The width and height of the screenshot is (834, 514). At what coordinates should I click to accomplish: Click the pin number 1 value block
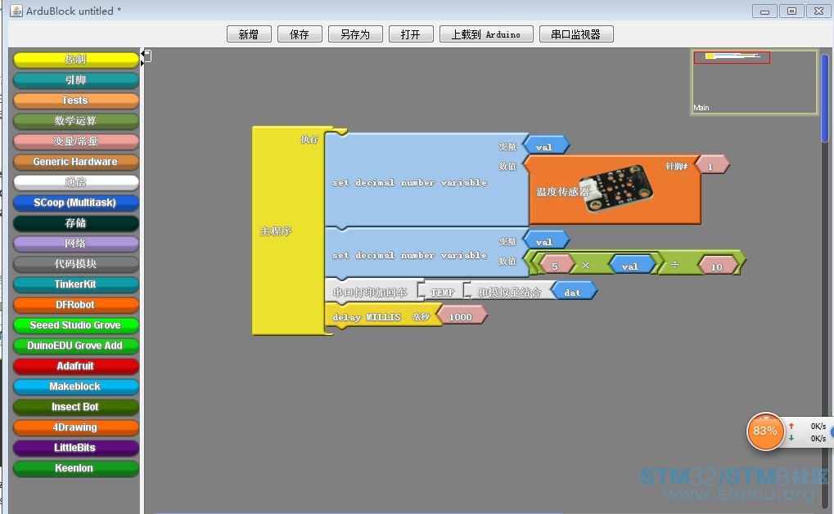click(712, 166)
